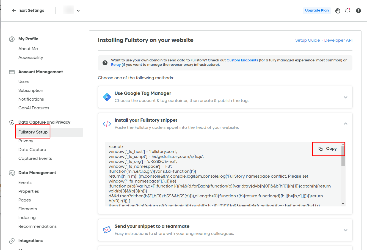The width and height of the screenshot is (367, 250).
Task: Open the account switcher dropdown
Action: click(x=78, y=11)
